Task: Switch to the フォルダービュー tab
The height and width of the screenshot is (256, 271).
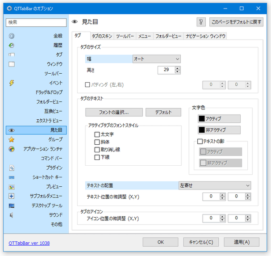Action: (x=168, y=36)
